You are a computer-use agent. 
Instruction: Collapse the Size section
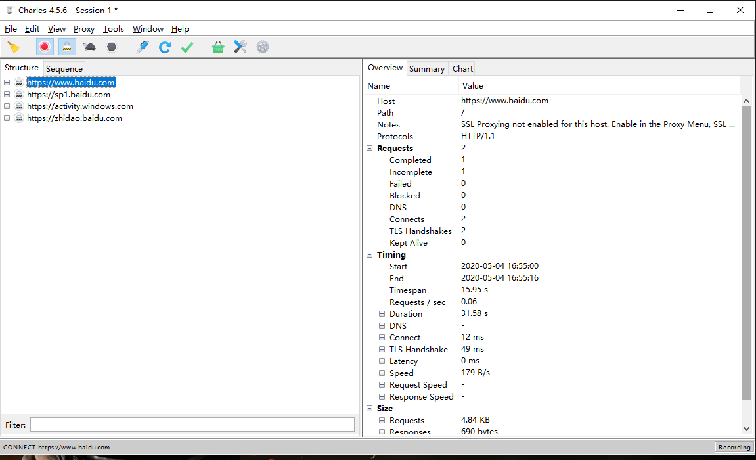point(370,408)
